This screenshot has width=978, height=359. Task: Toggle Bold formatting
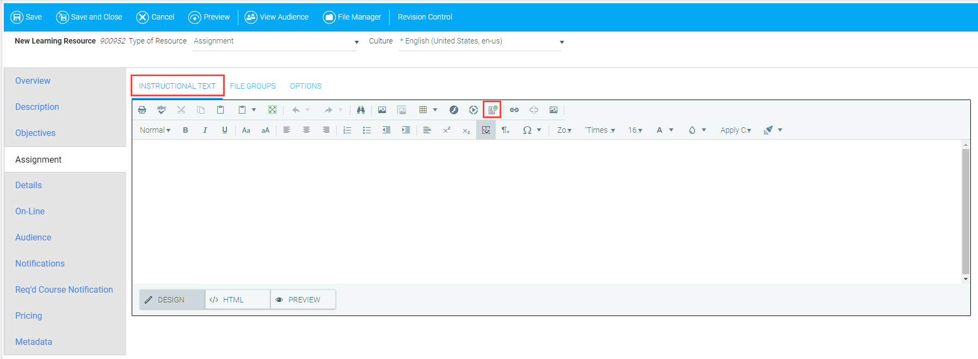pos(186,130)
